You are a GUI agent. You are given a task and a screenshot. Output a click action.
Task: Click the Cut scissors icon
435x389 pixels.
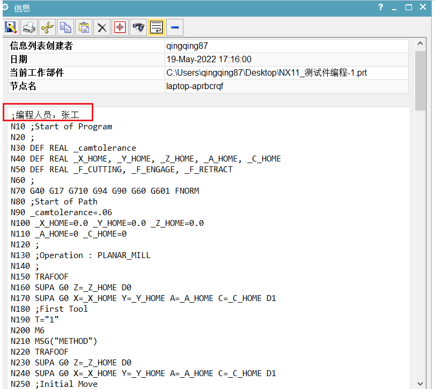47,27
